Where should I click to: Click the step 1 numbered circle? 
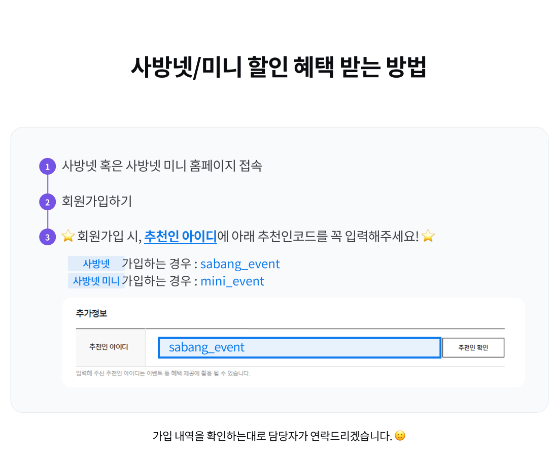tap(47, 167)
